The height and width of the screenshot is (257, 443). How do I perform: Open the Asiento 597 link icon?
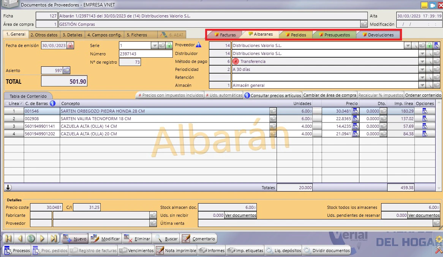click(66, 70)
